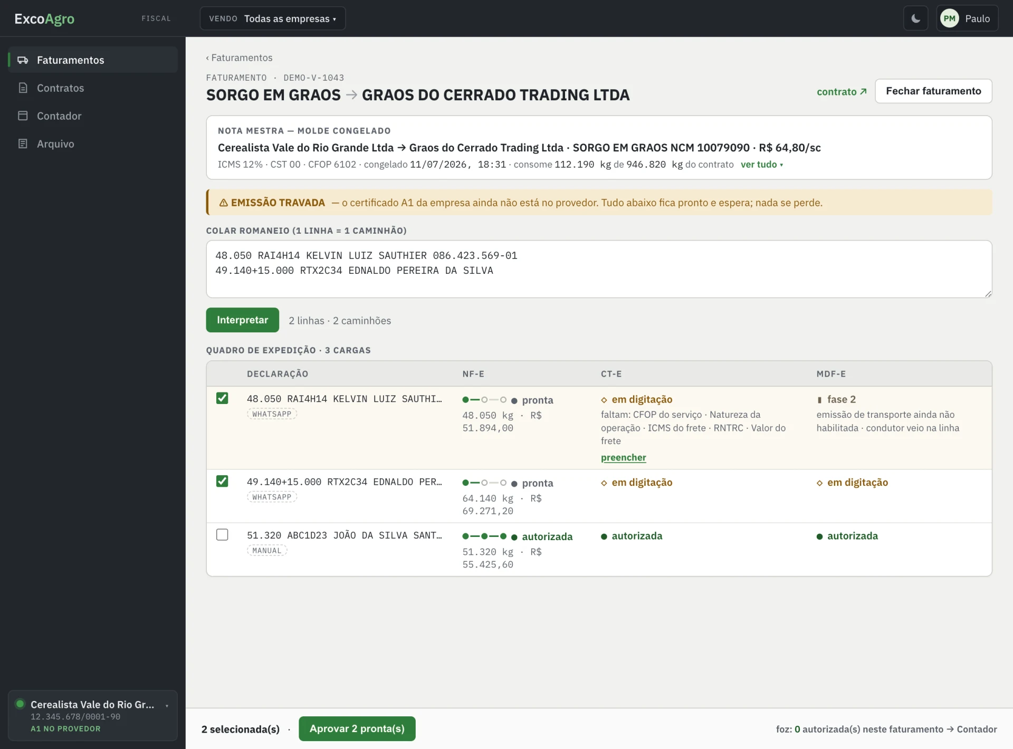The image size is (1013, 749).
Task: Click 48.050 RAI4H14 KELVIN LUIZ declaration text
Action: (345, 399)
